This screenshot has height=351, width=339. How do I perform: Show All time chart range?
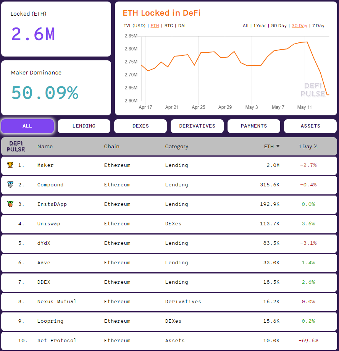tap(246, 26)
